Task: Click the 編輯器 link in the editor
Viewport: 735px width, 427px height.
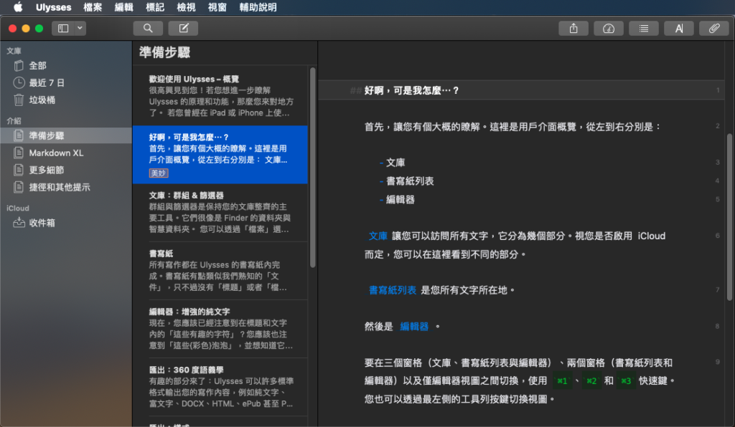Action: 414,327
